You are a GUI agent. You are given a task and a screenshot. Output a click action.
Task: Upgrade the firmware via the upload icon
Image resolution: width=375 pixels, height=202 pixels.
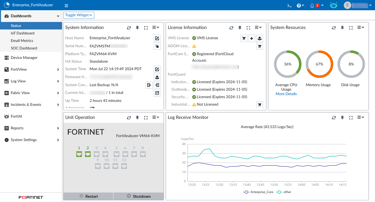click(x=157, y=77)
